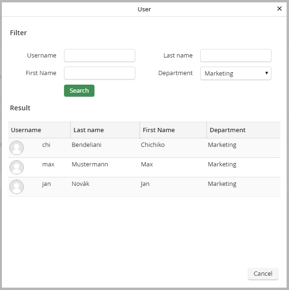Viewport: 289px width, 290px height.
Task: Click Marketing cell in jan's row
Action: (x=222, y=184)
